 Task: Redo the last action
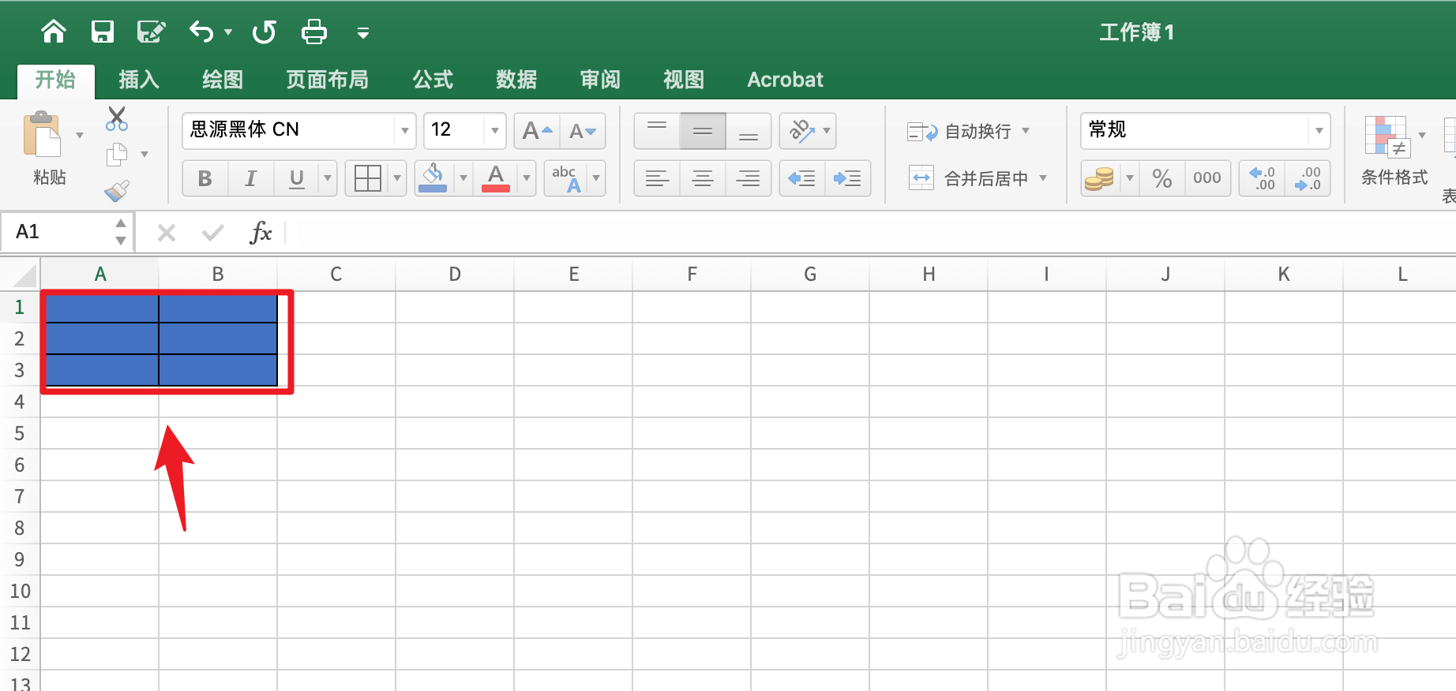(x=265, y=32)
